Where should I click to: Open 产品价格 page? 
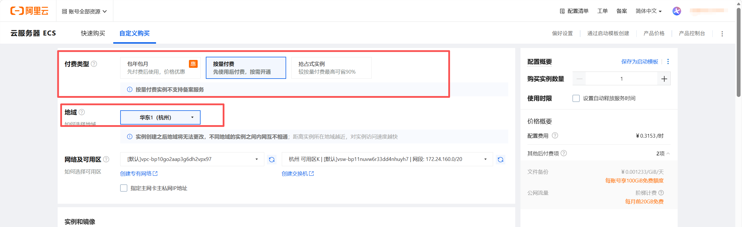tap(654, 33)
